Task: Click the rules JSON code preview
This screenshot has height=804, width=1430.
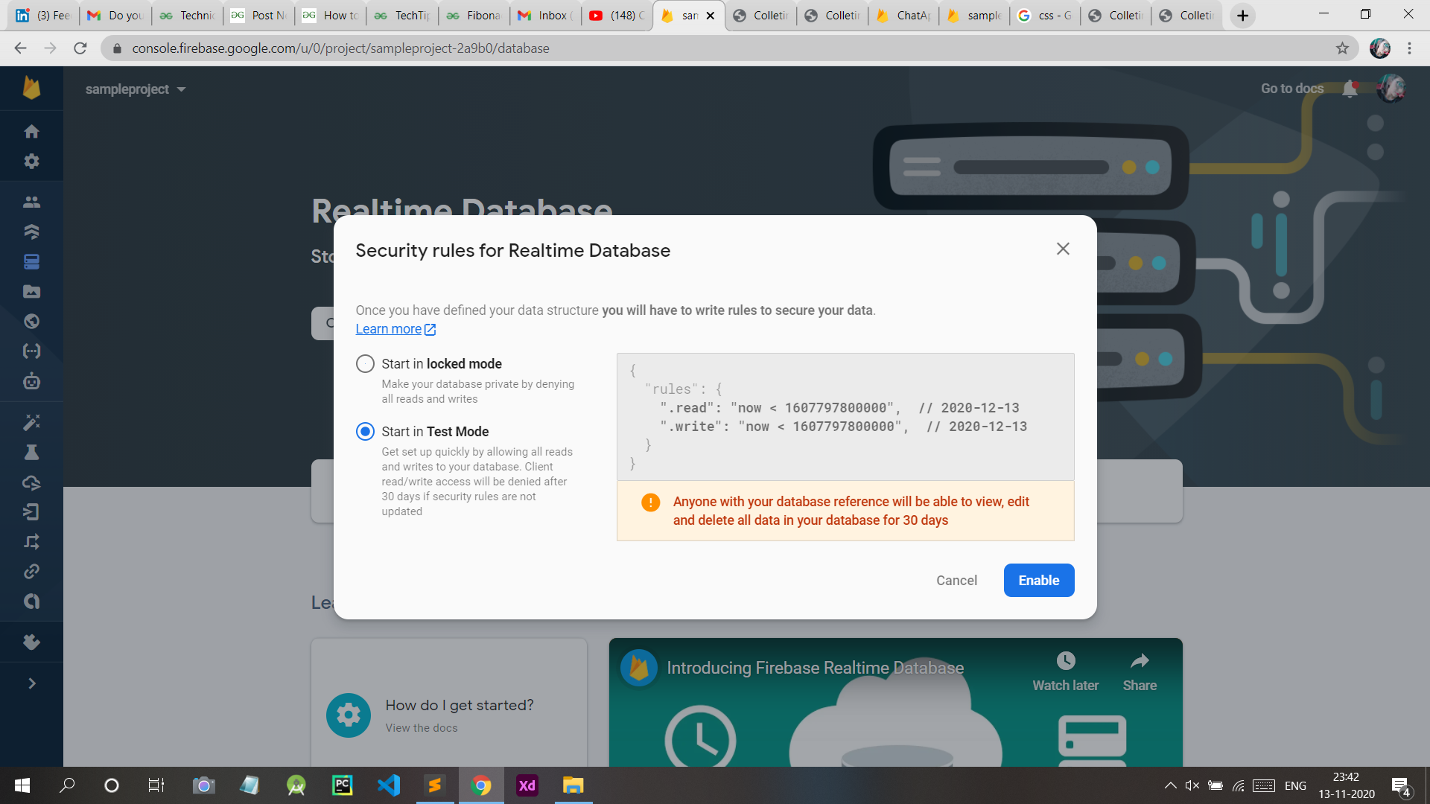Action: pos(845,417)
